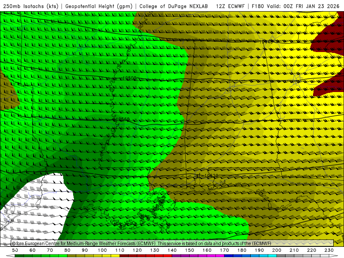Image resolution: width=344 pixels, height=258 pixels.
Task: Click the '12Z ECMWF' model run label
Action: click(230, 6)
